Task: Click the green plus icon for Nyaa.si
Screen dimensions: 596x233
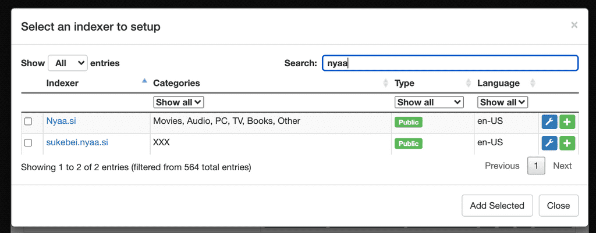Action: 567,122
